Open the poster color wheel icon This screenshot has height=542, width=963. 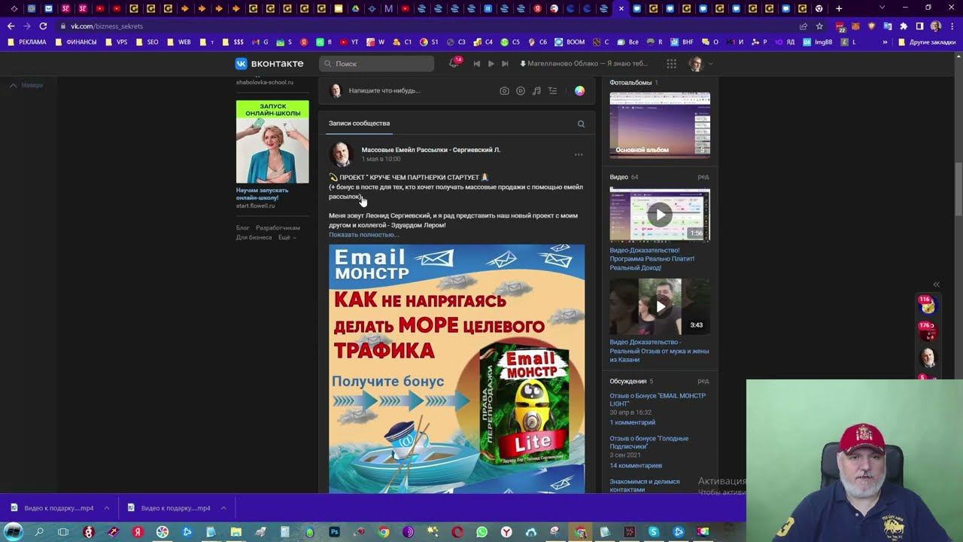pos(579,91)
